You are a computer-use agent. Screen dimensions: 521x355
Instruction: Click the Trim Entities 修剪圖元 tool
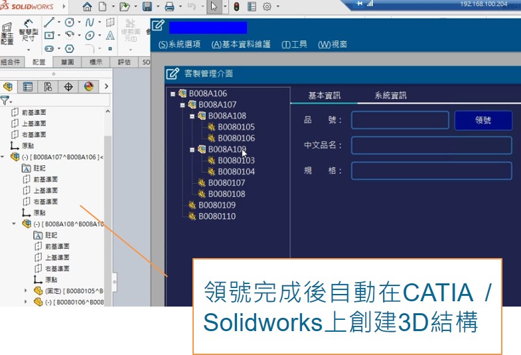130,31
